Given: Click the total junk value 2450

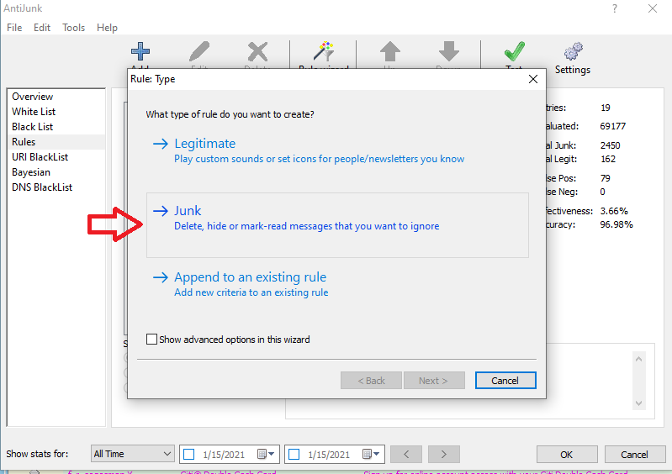Looking at the screenshot, I should [x=610, y=145].
